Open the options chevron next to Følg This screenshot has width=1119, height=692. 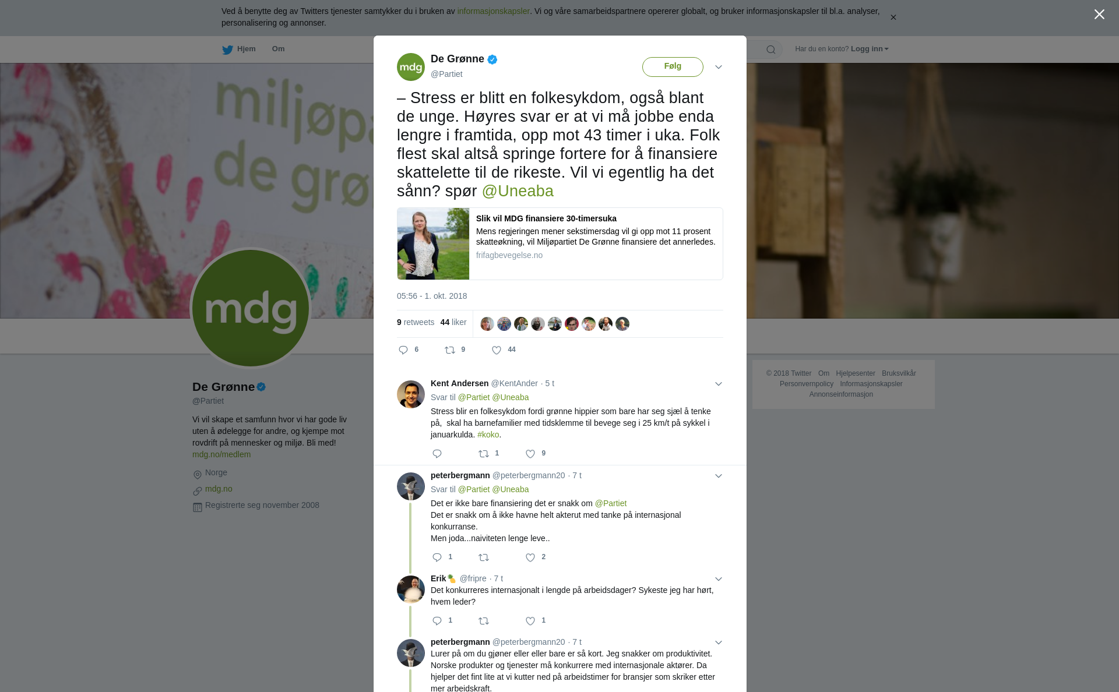click(719, 67)
